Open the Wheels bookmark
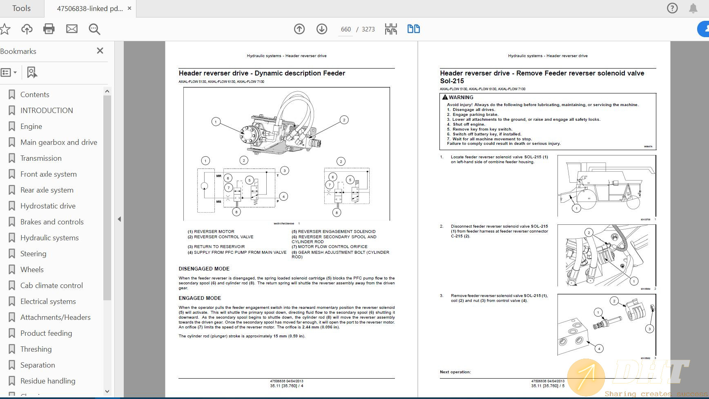 32,270
